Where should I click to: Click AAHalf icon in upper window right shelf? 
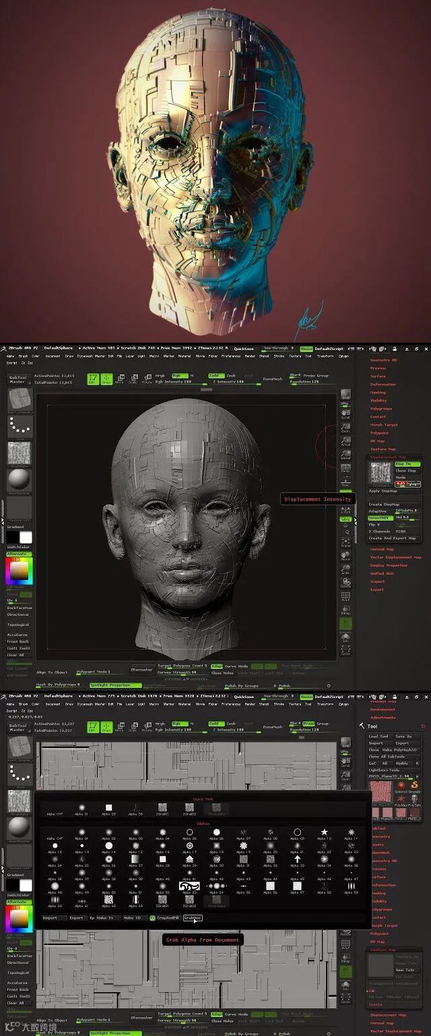coord(345,455)
